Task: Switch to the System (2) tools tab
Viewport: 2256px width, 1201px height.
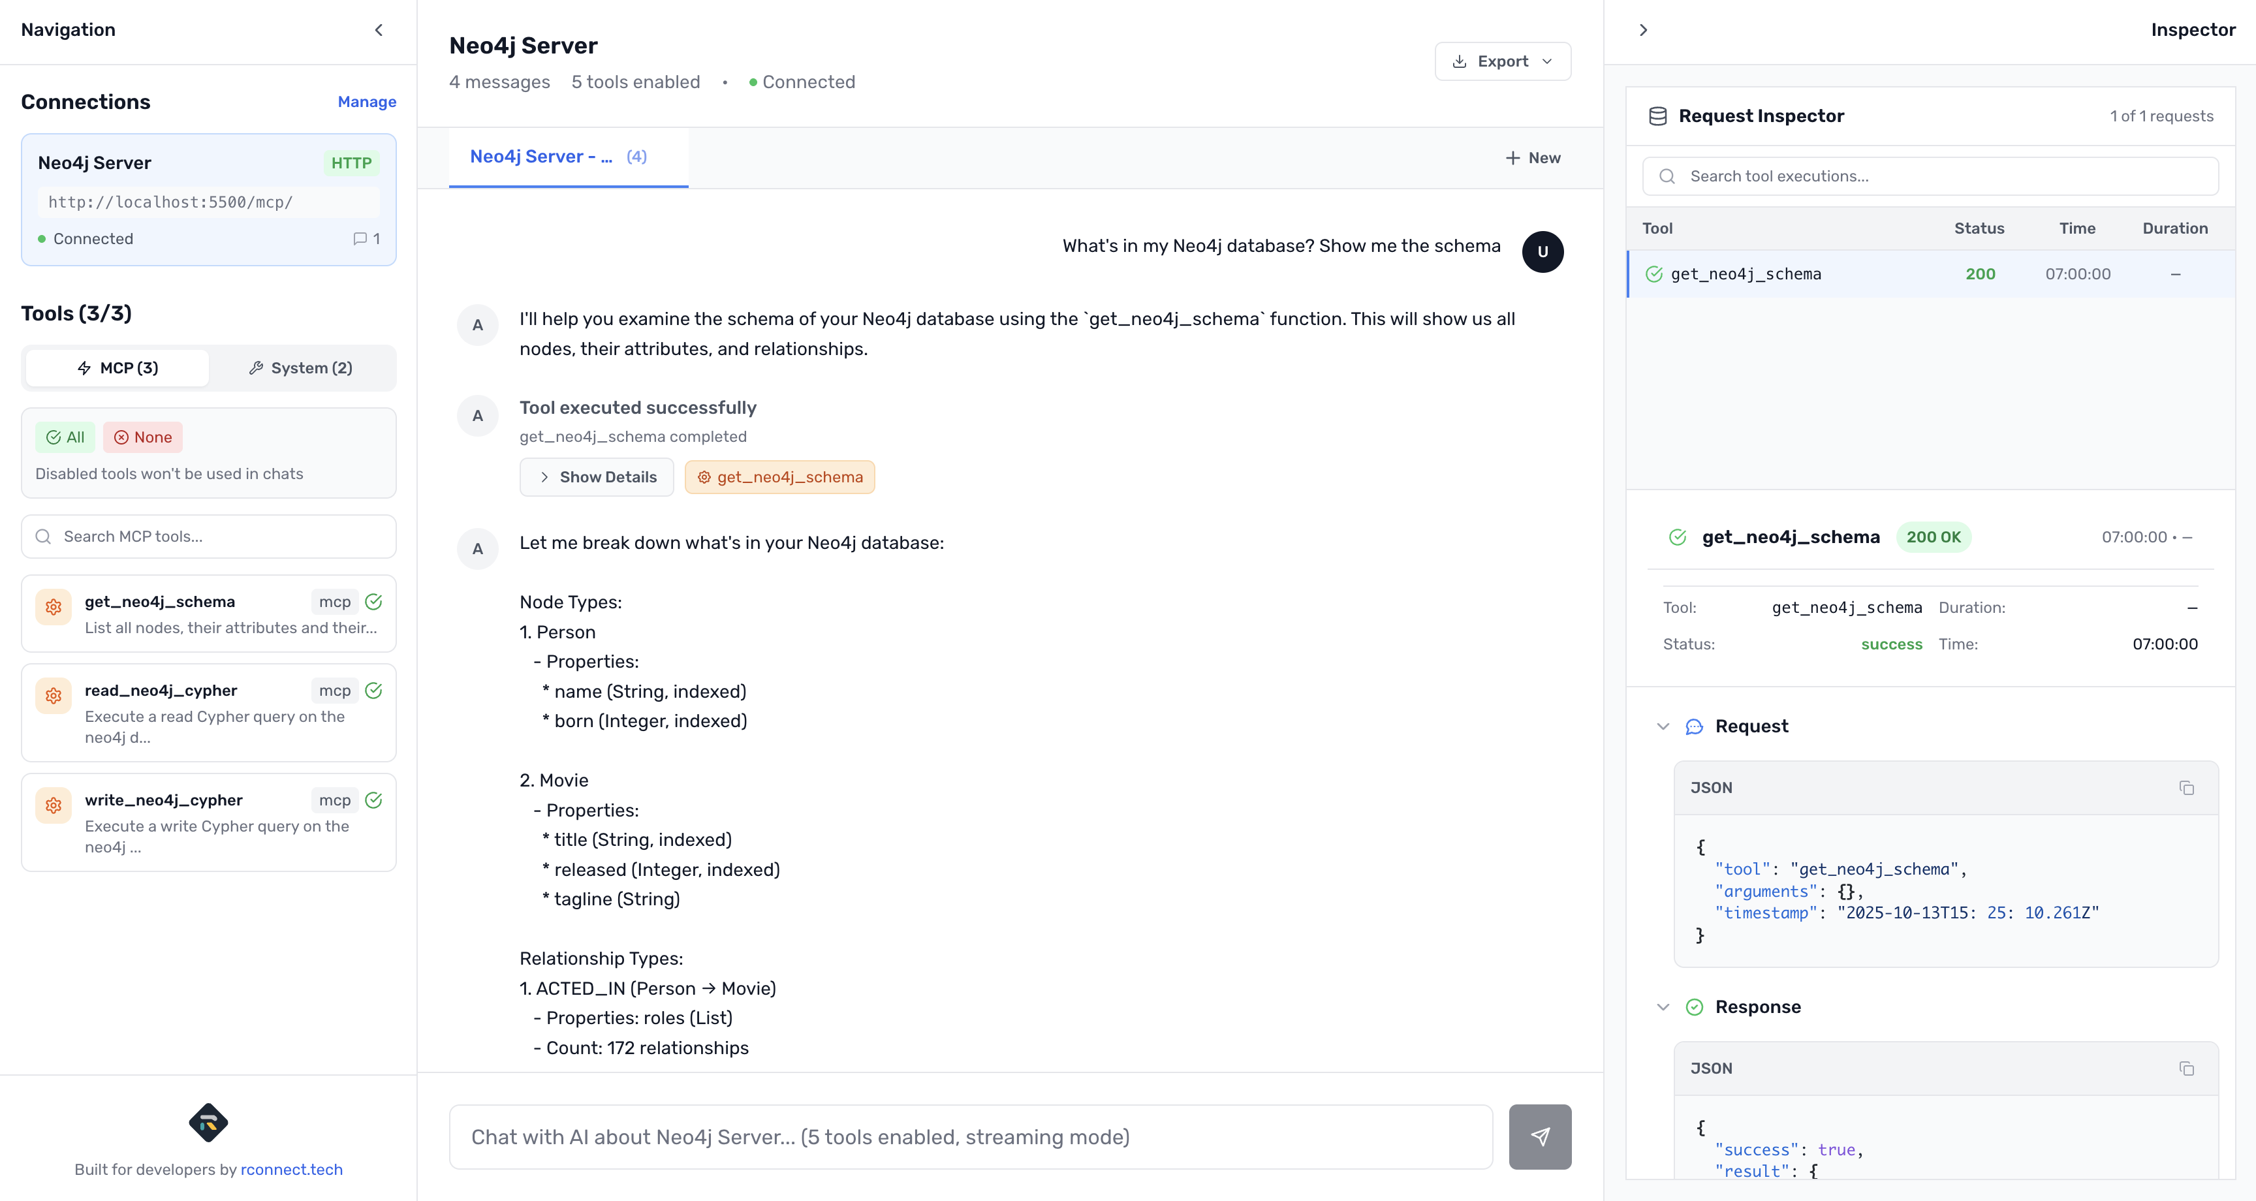Action: tap(300, 368)
